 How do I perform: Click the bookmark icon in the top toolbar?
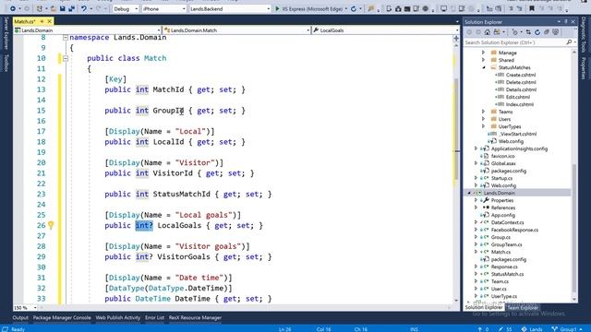532,8
